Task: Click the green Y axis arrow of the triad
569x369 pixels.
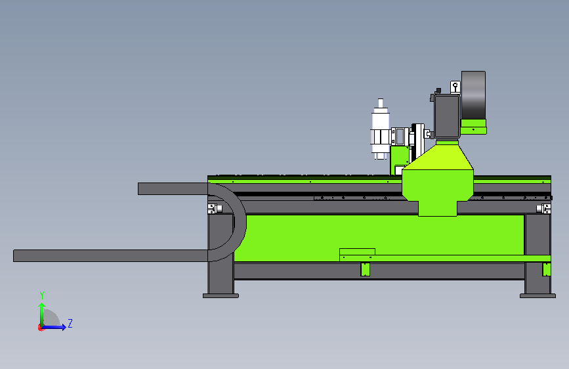Action: [x=42, y=314]
